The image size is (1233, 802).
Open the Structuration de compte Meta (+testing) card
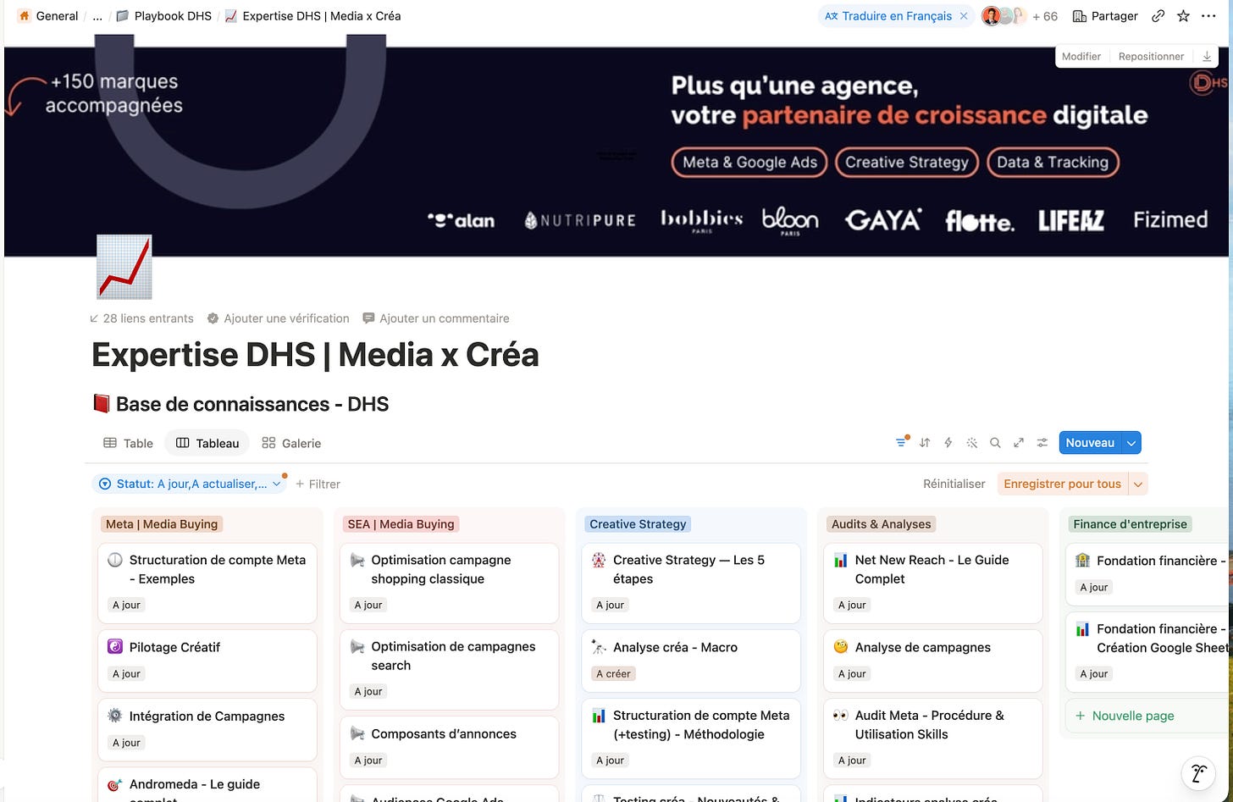691,738
